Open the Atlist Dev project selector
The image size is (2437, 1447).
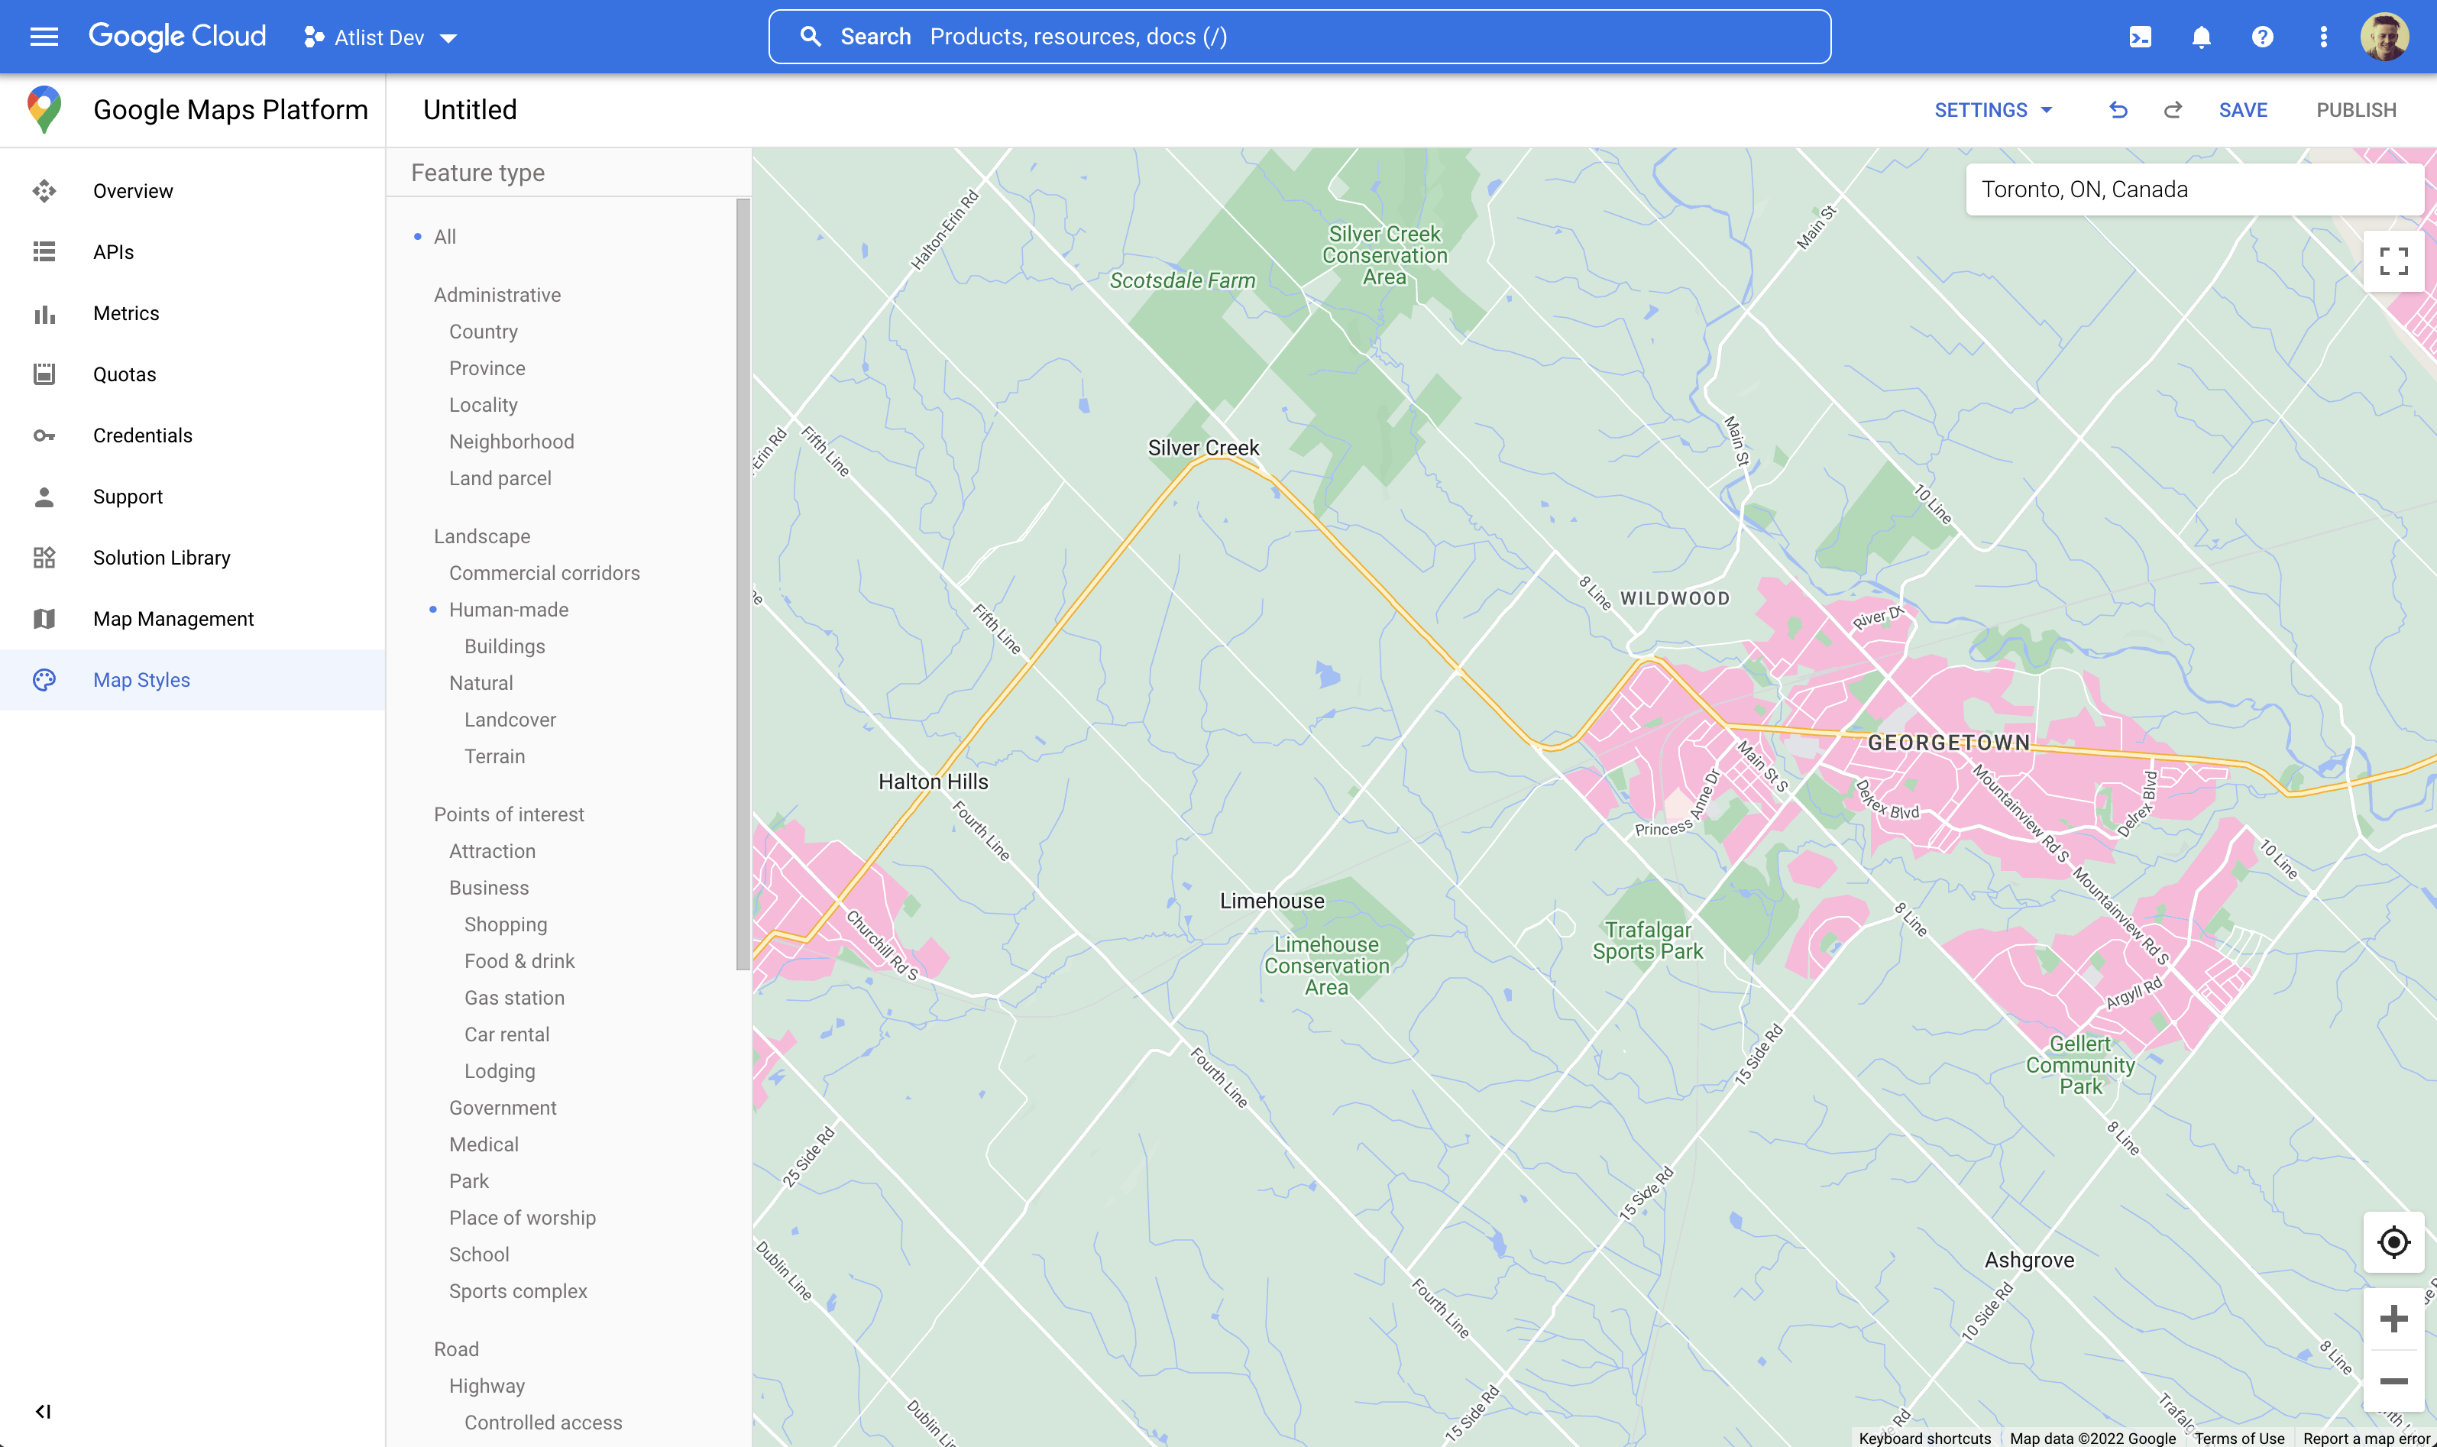[x=380, y=37]
